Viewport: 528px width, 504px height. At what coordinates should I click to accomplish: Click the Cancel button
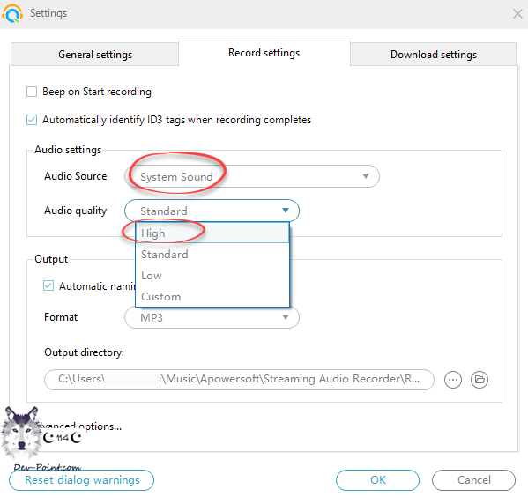473,480
